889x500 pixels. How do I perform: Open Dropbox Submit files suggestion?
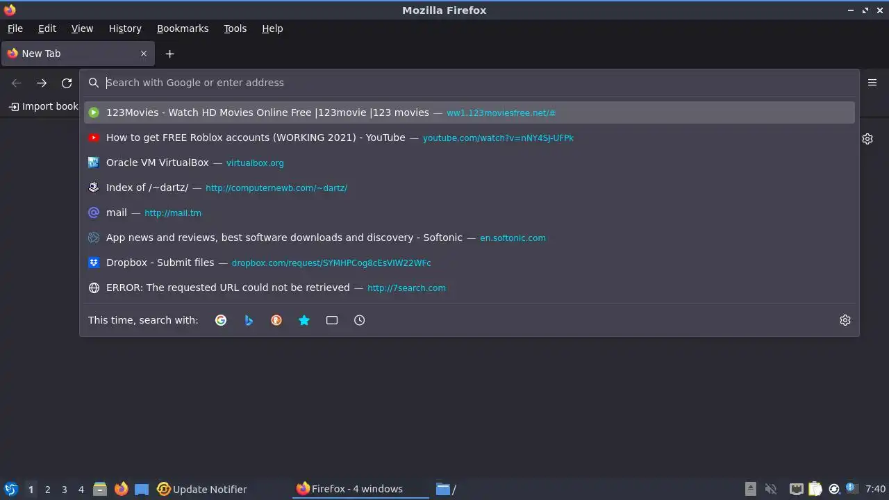470,262
